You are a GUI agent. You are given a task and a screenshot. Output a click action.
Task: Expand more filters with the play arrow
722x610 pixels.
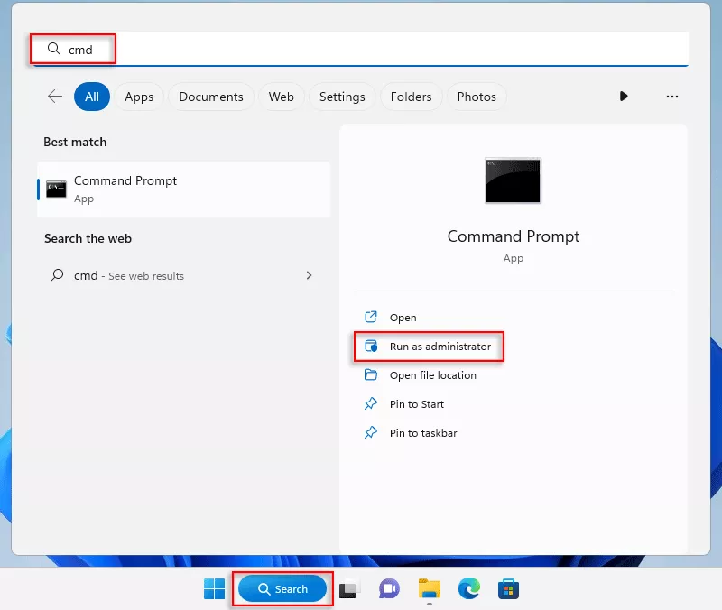pyautogui.click(x=624, y=97)
